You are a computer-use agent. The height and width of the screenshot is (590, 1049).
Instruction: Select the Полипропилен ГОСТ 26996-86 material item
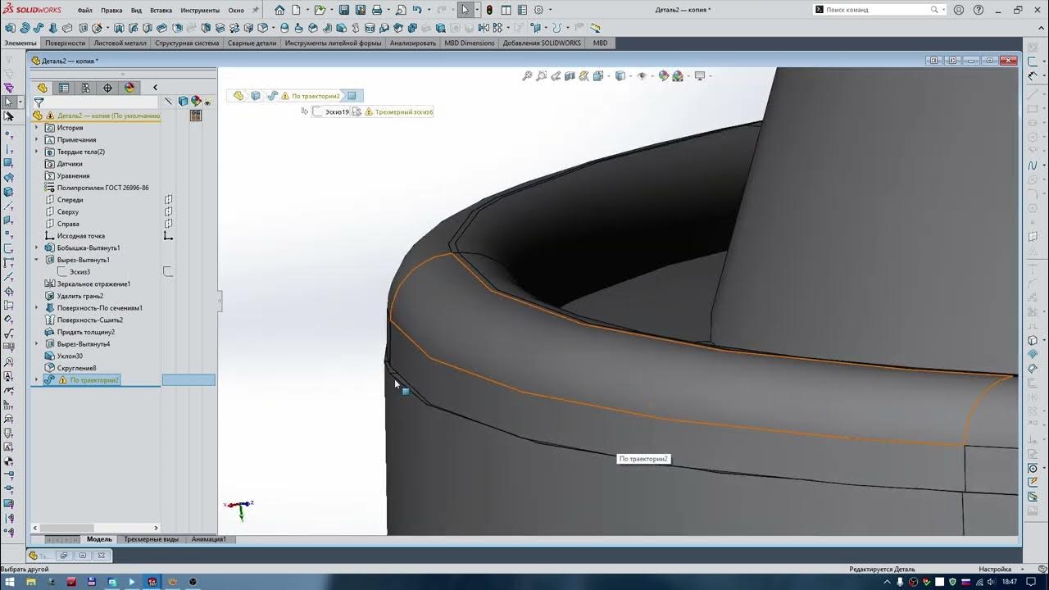coord(102,188)
